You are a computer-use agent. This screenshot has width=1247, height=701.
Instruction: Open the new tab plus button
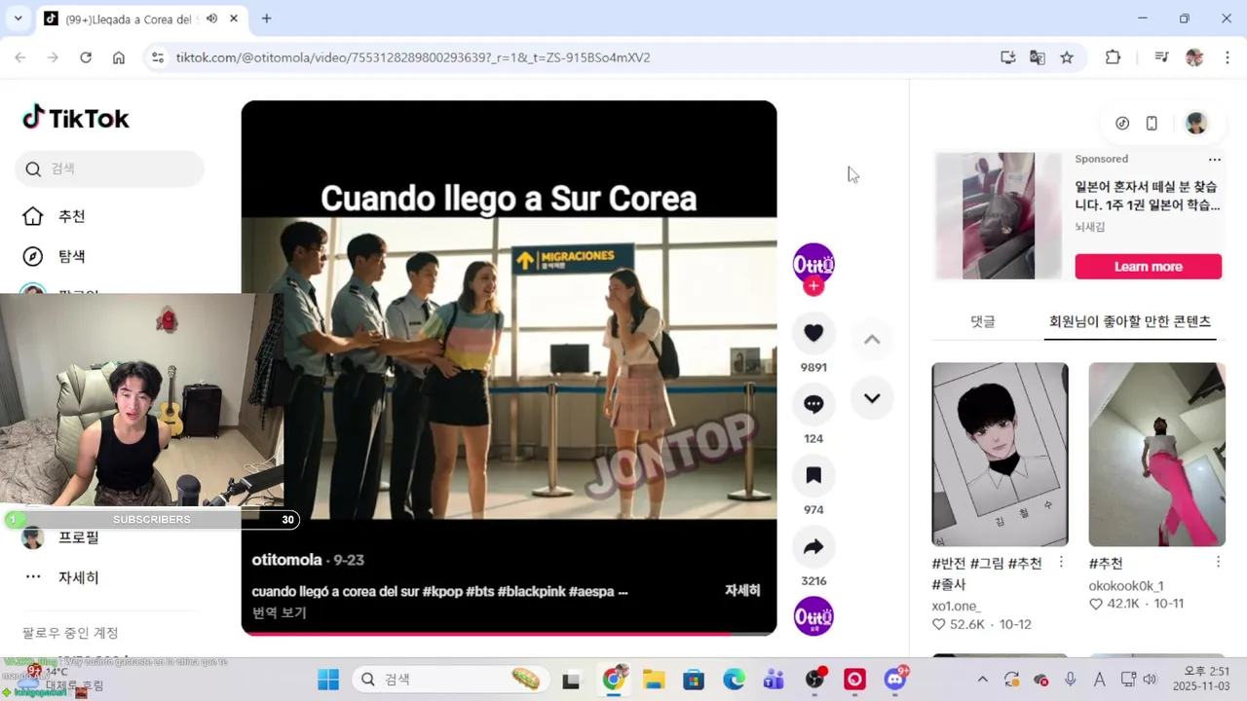[x=266, y=18]
